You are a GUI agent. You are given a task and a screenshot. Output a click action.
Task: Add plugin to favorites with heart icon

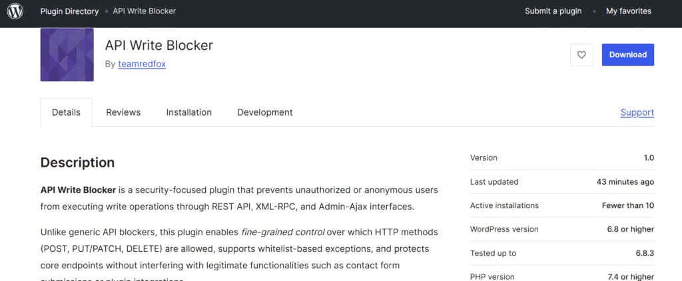581,54
